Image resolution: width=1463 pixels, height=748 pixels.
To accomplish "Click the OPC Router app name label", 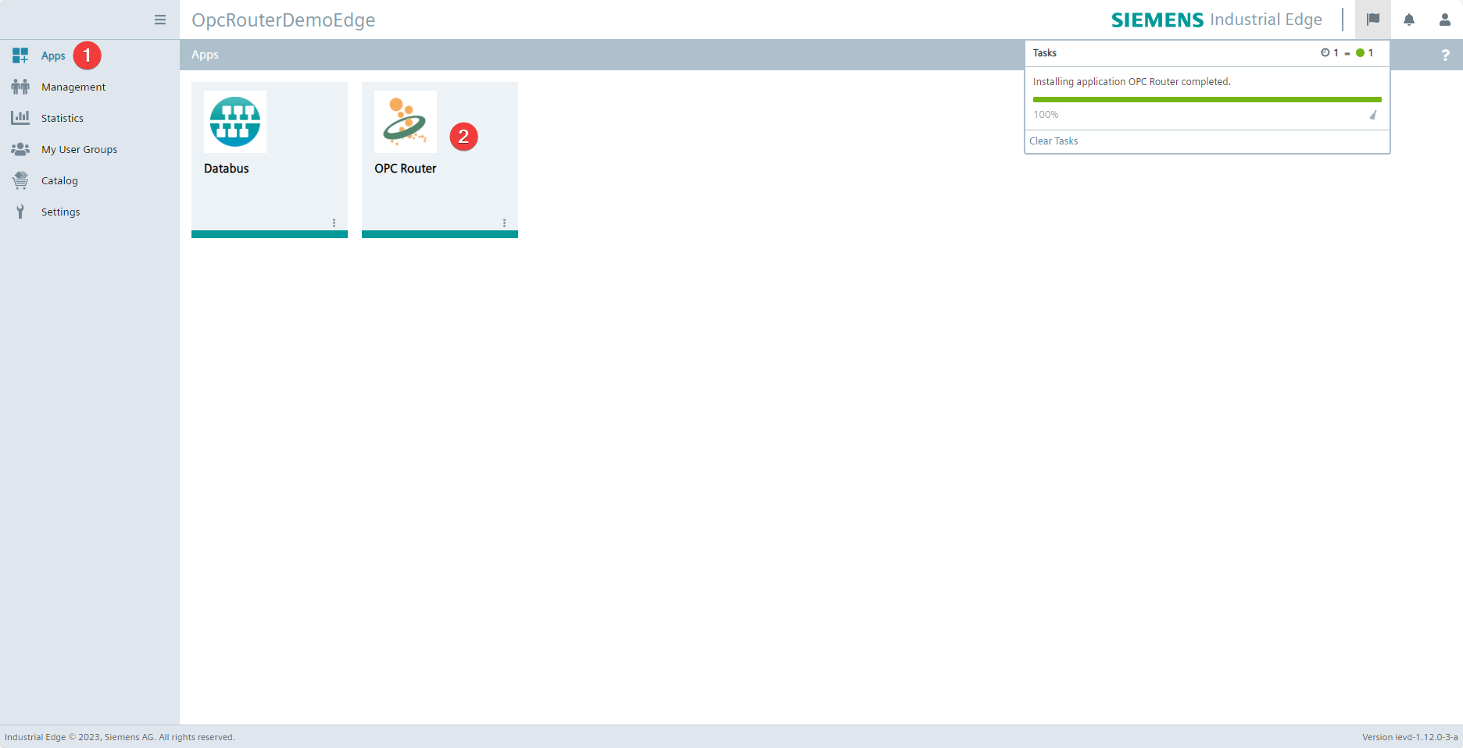I will tap(405, 169).
